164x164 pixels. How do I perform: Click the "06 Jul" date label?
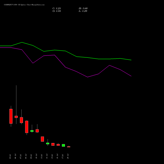[15, 156]
